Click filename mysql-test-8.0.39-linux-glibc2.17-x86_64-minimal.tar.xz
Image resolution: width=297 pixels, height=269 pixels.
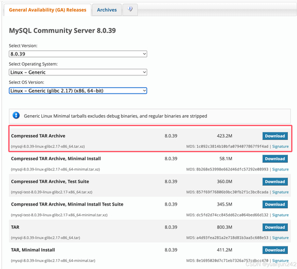(59, 215)
